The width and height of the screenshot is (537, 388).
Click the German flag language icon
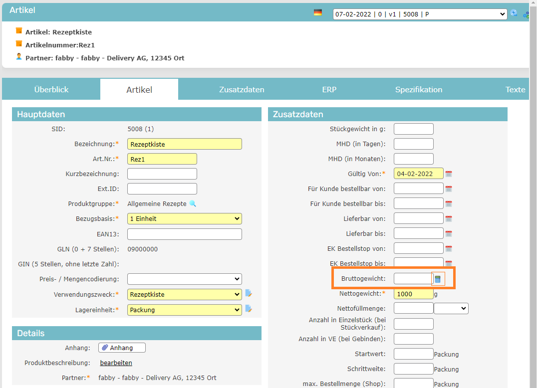coord(318,12)
